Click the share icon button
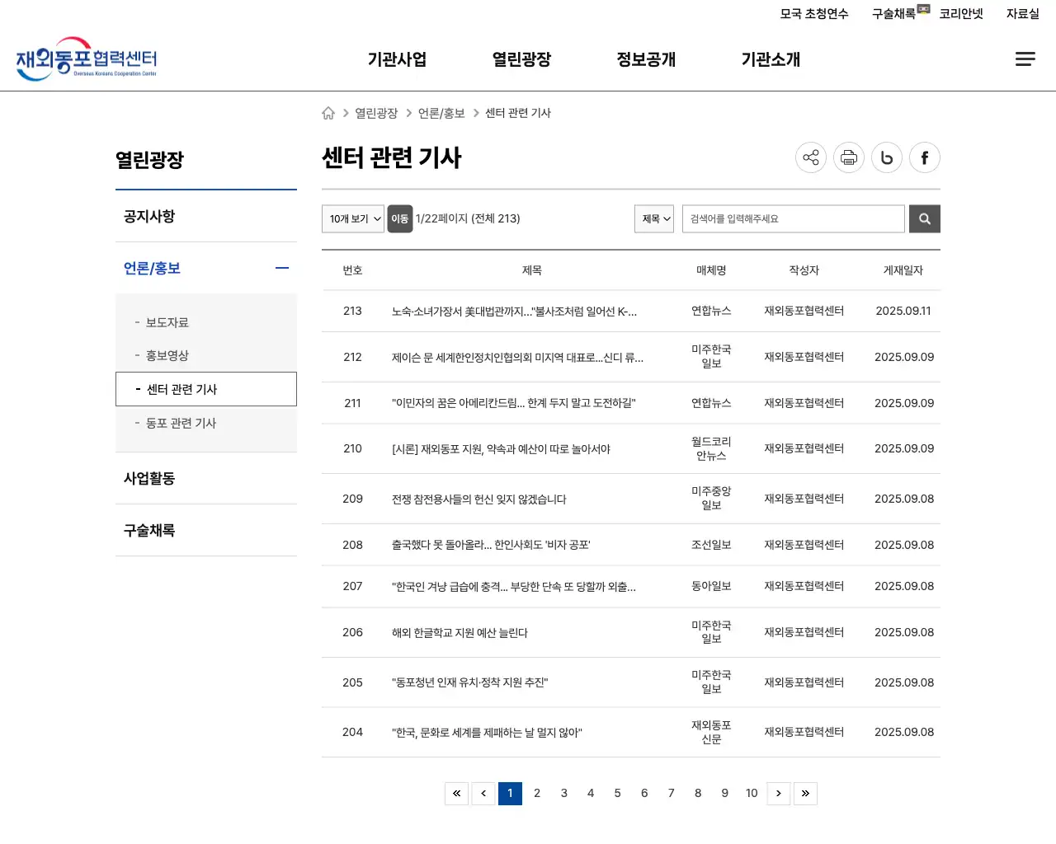The width and height of the screenshot is (1056, 844). point(811,157)
